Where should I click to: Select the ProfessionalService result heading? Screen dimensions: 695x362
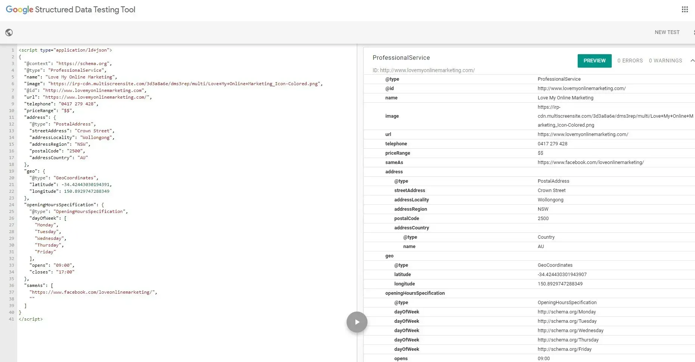401,58
